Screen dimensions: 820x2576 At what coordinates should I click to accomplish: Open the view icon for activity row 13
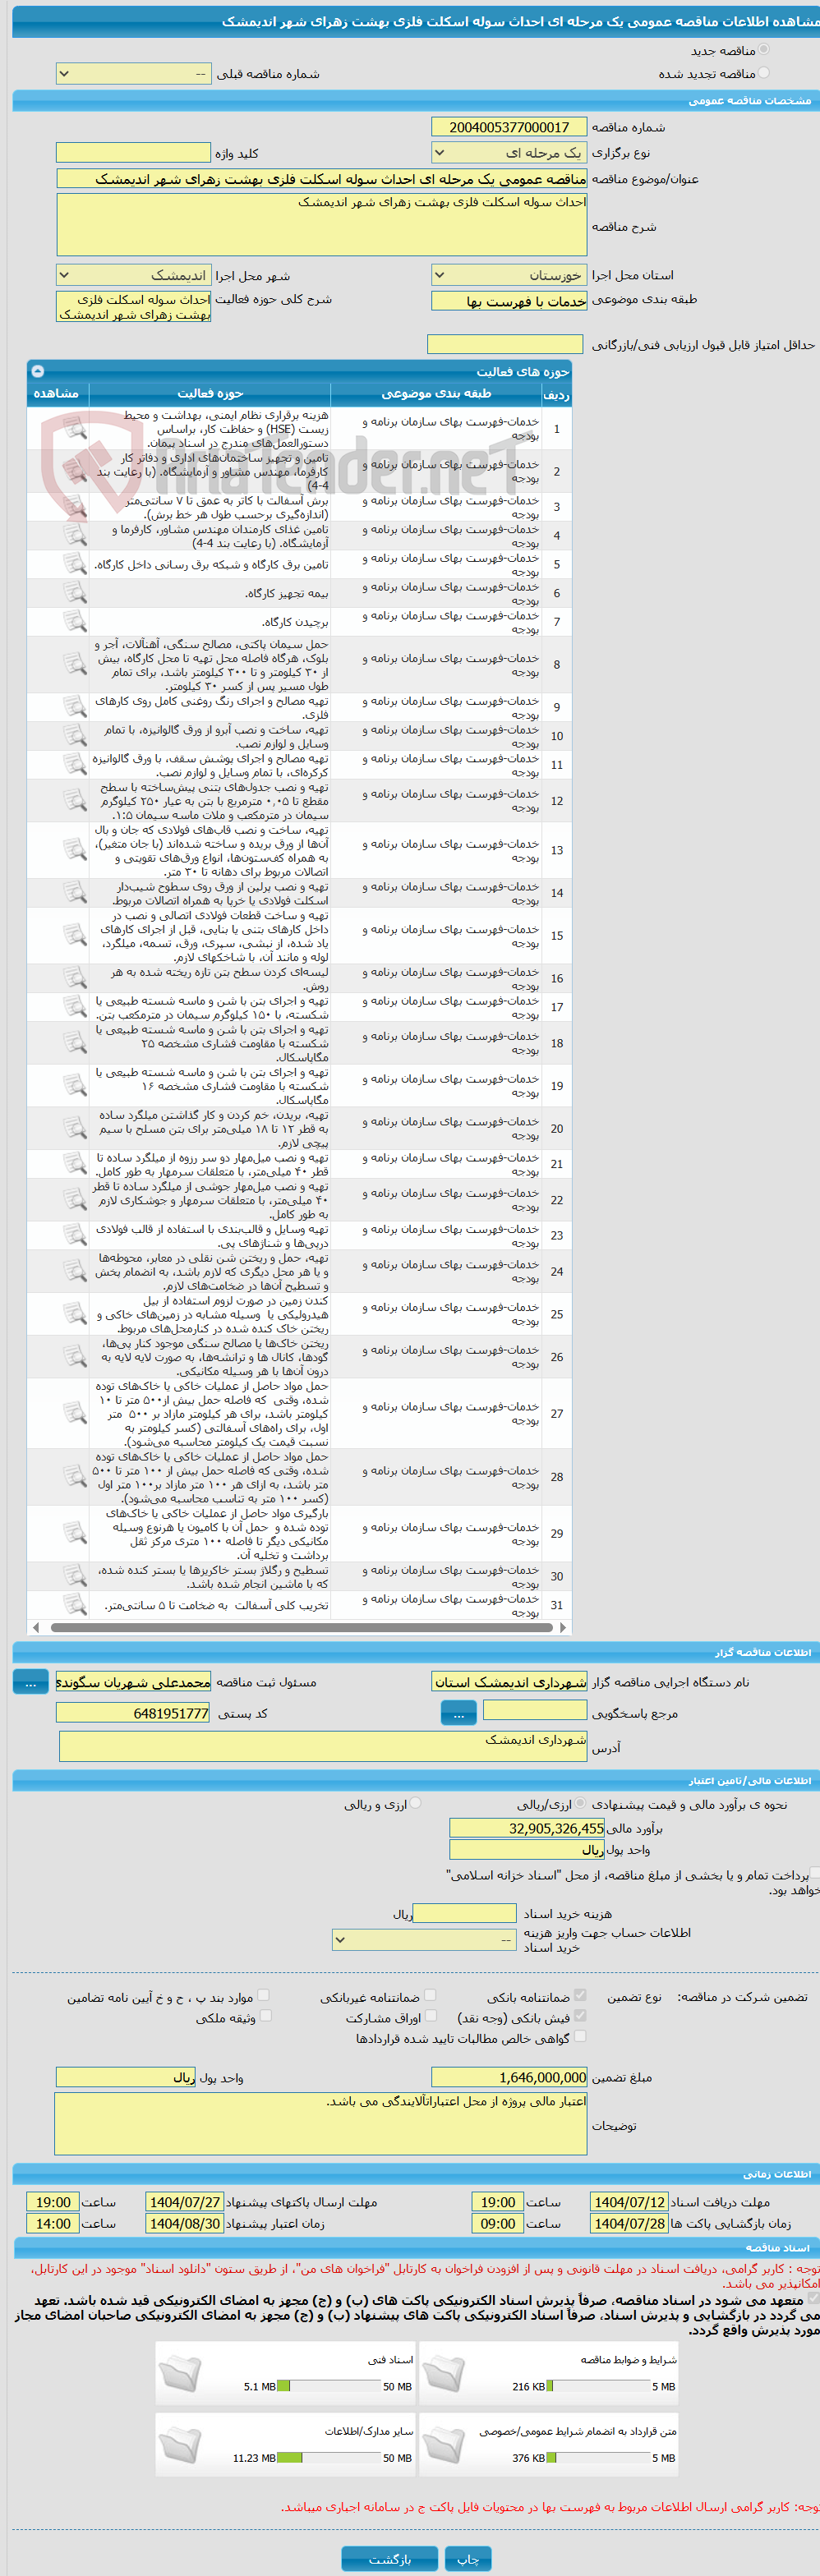click(x=75, y=850)
